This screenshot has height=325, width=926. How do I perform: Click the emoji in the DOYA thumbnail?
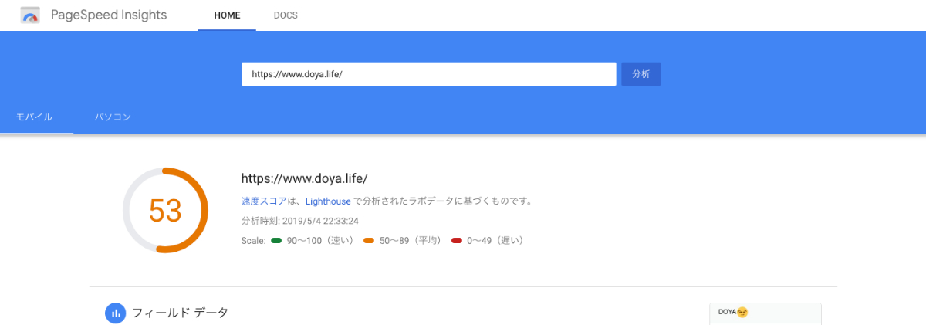742,313
